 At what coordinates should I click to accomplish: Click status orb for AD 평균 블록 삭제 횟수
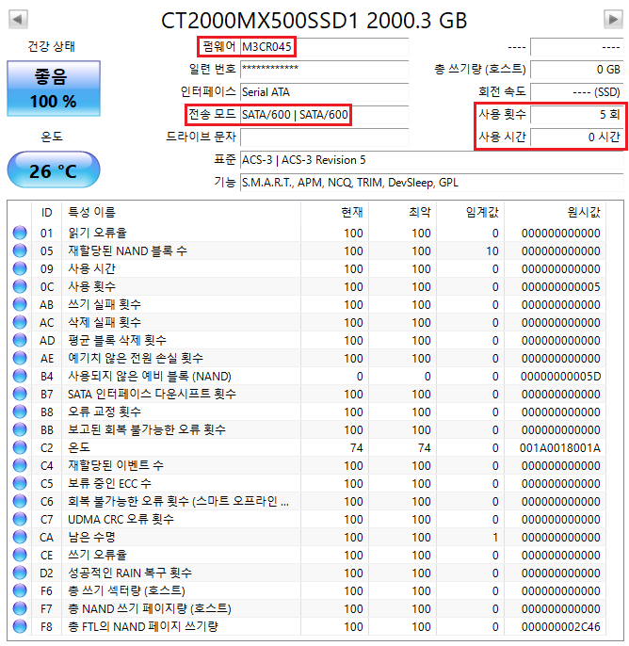(20, 340)
